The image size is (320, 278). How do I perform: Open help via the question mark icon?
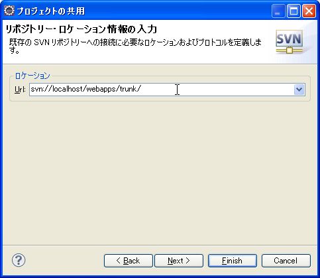point(19,260)
